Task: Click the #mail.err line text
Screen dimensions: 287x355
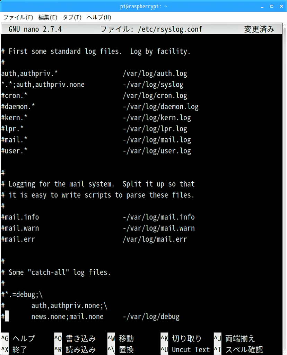Action: [x=18, y=239]
